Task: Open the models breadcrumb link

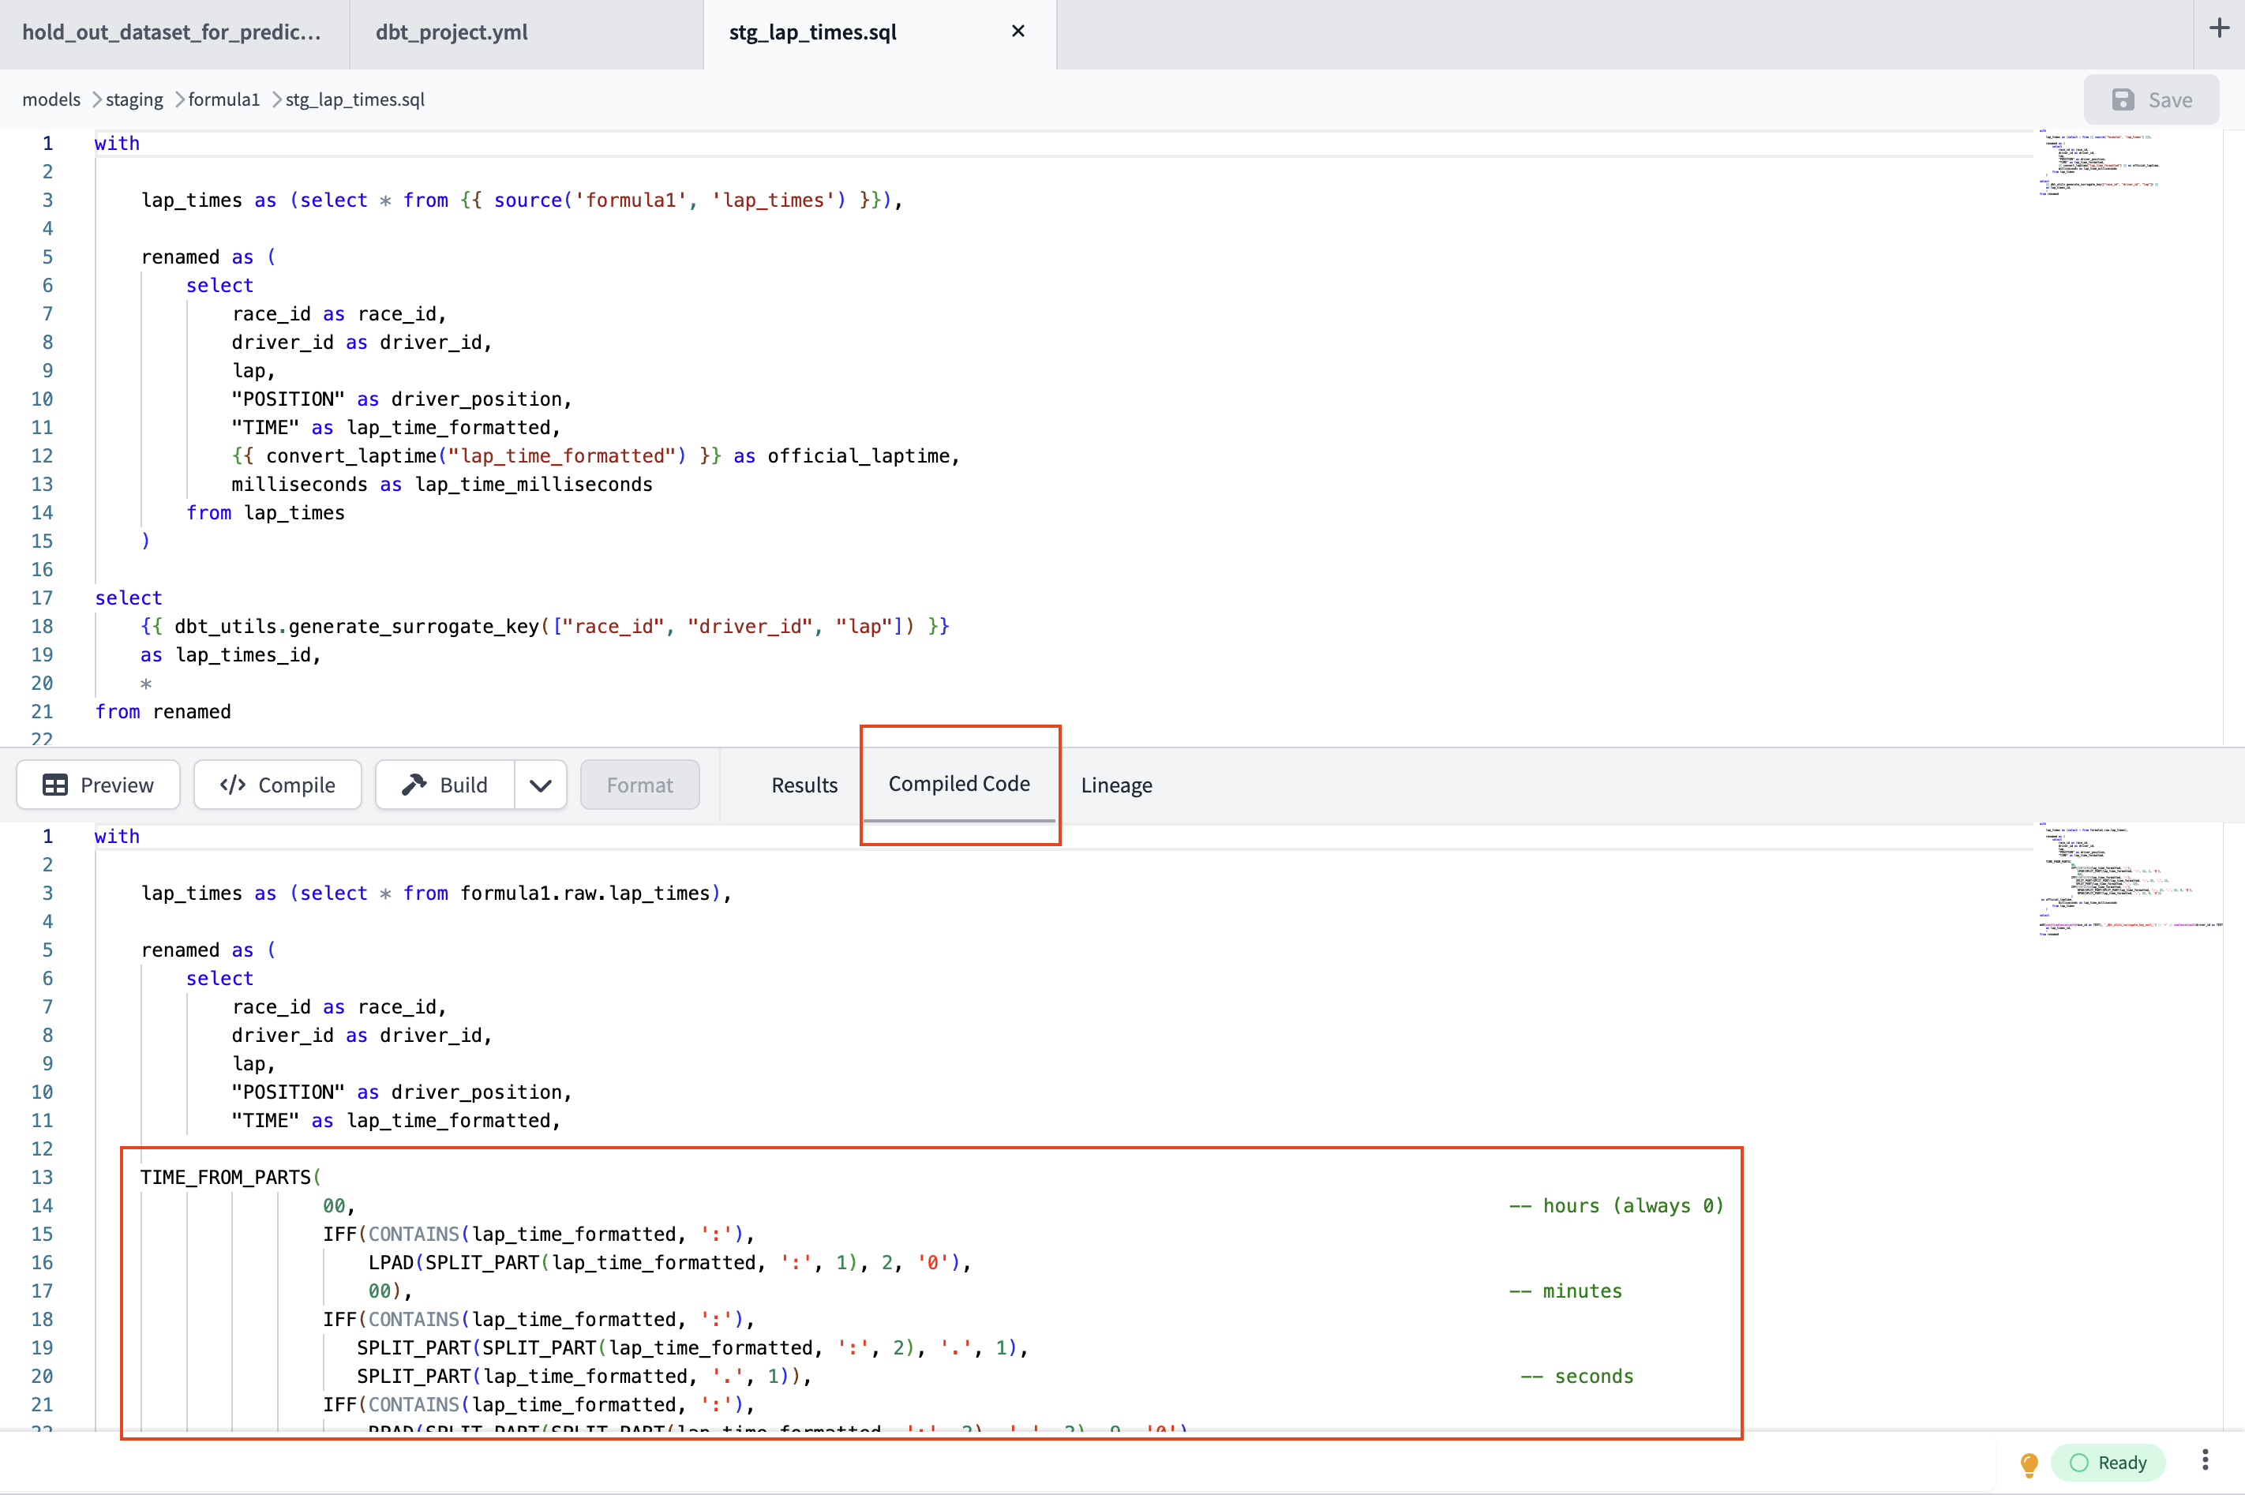Action: coord(51,99)
